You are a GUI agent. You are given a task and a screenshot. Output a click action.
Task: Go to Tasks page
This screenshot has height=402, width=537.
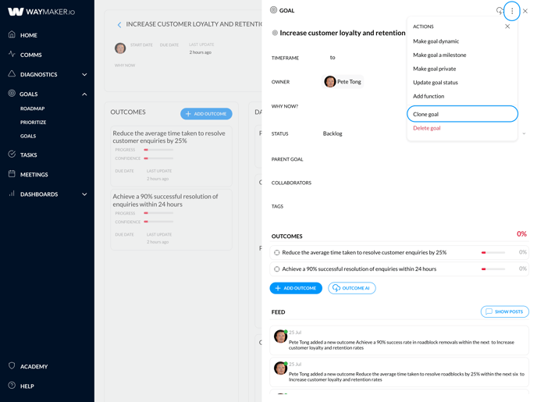[x=28, y=155]
